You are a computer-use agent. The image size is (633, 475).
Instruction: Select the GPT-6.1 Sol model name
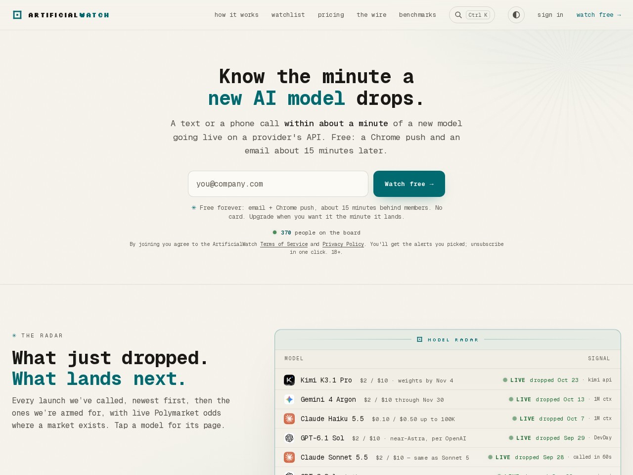322,438
